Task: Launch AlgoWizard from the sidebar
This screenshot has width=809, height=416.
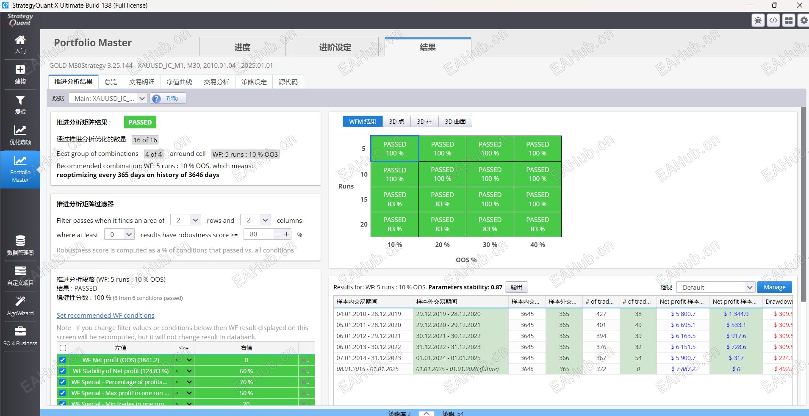Action: 20,306
